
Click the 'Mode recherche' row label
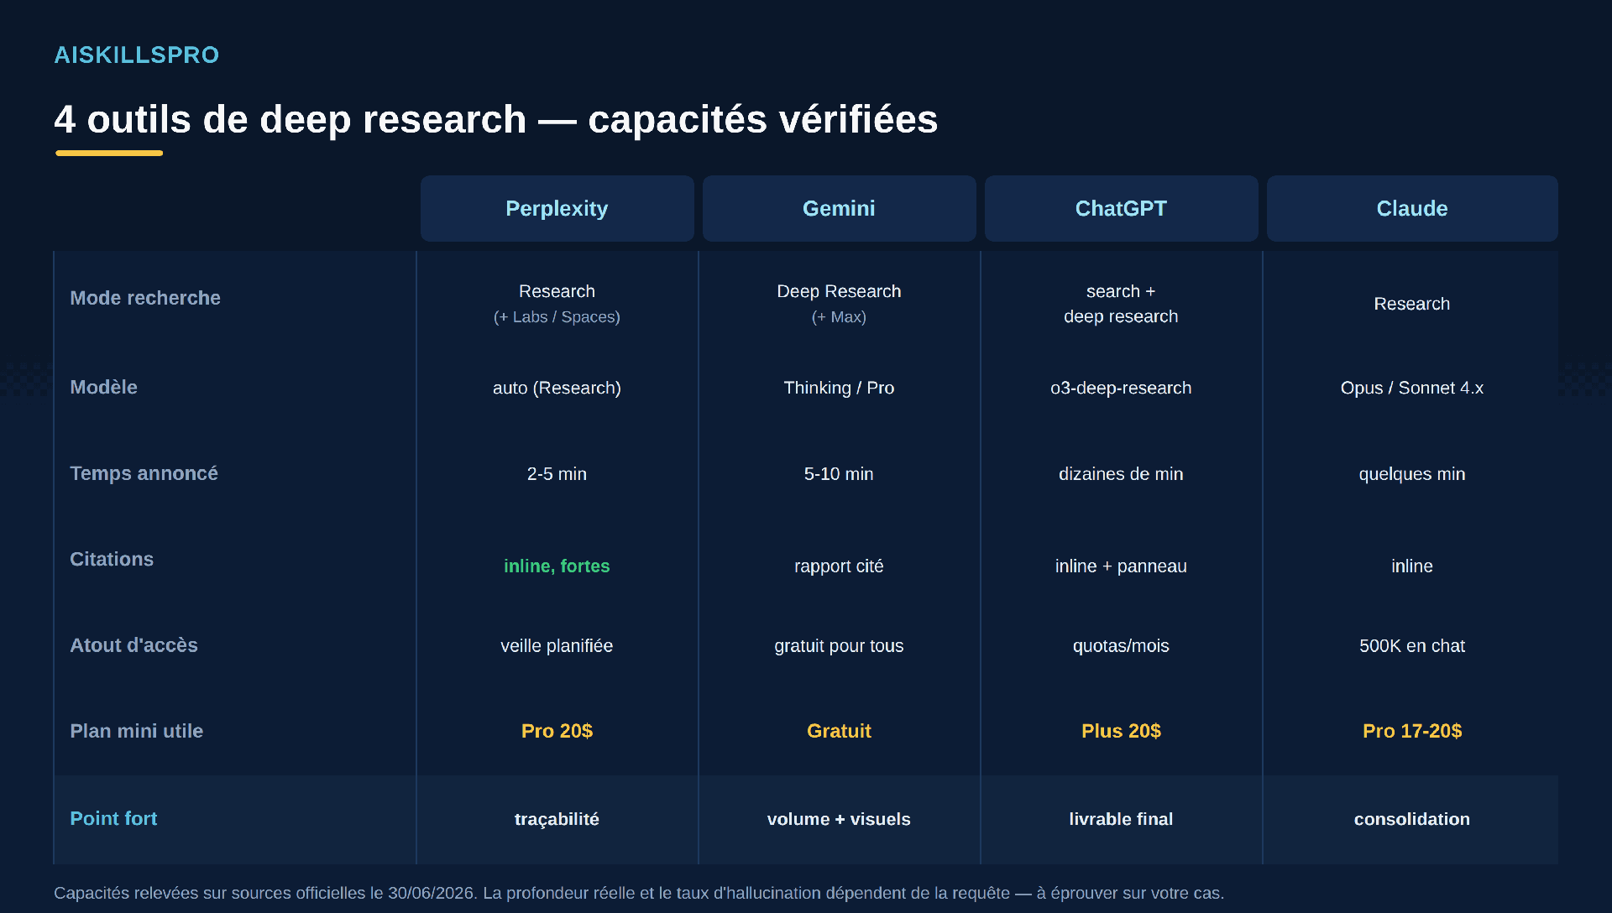pyautogui.click(x=145, y=298)
